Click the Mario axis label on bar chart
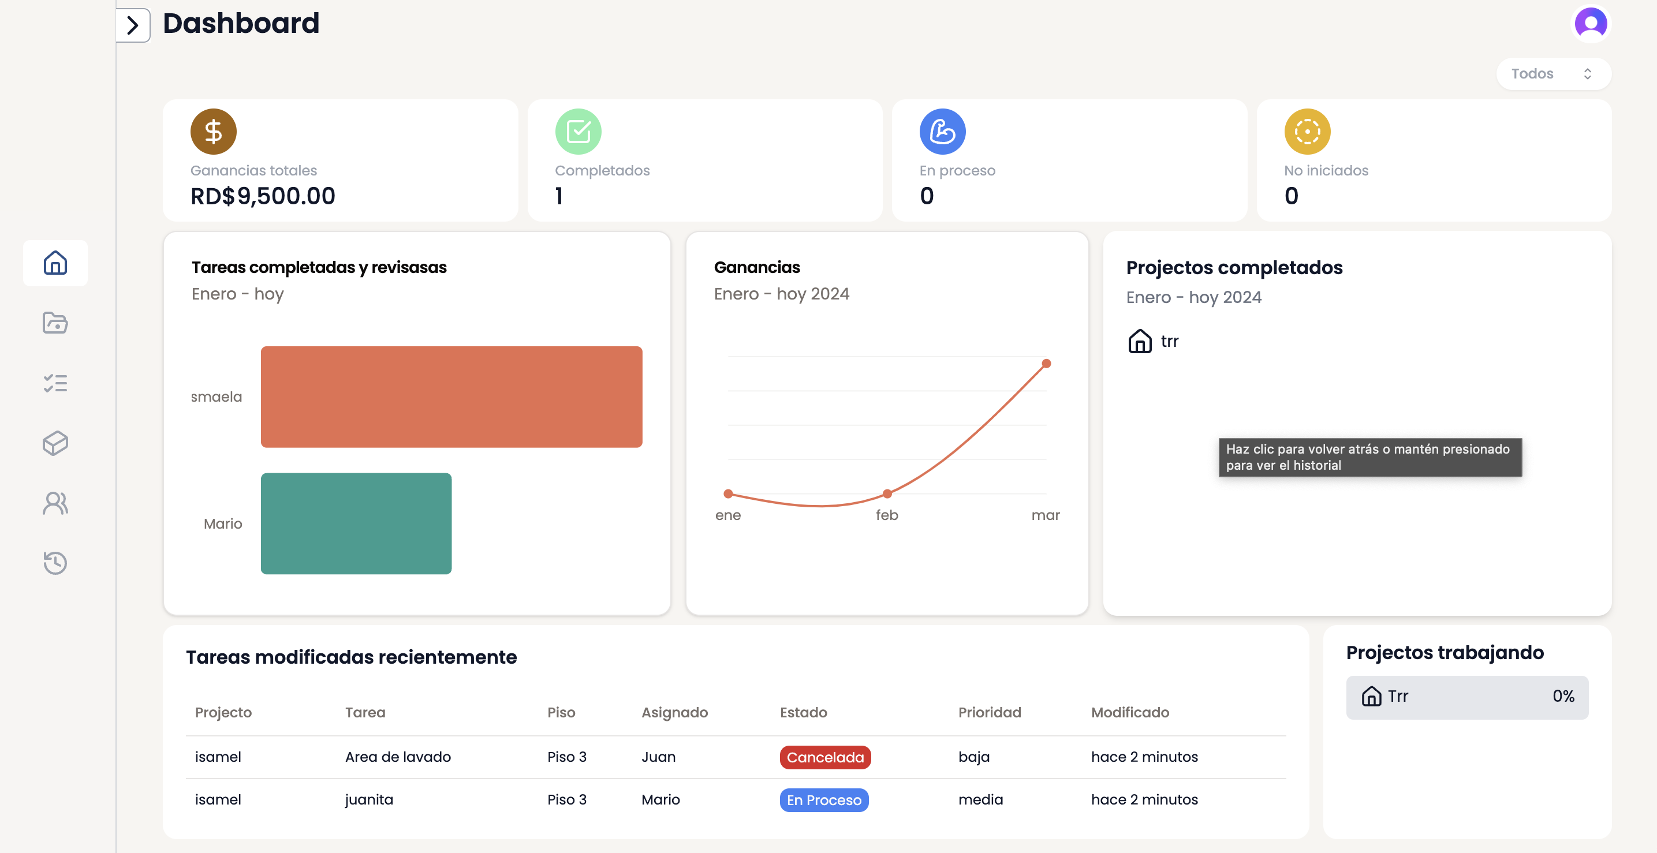This screenshot has width=1657, height=853. (222, 523)
